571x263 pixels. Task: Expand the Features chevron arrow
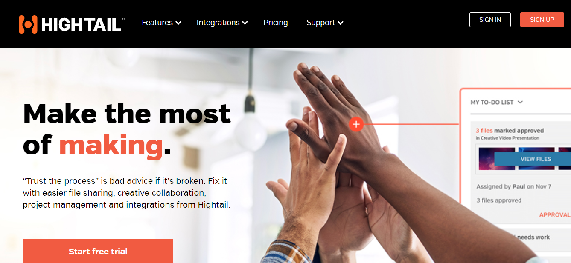[178, 23]
